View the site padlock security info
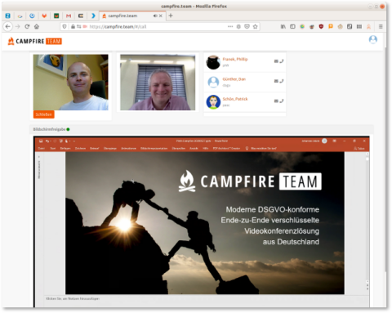Image resolution: width=392 pixels, height=313 pixels. [x=73, y=26]
